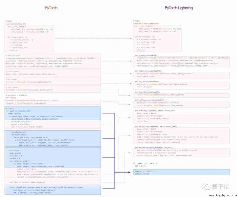This screenshot has height=197, width=237.
Task: Click "def train_dataloader(self):" line
Action: 148,71
